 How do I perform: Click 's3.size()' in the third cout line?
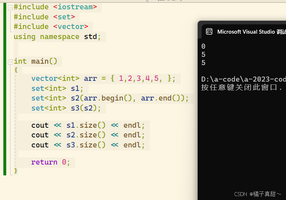[86, 145]
